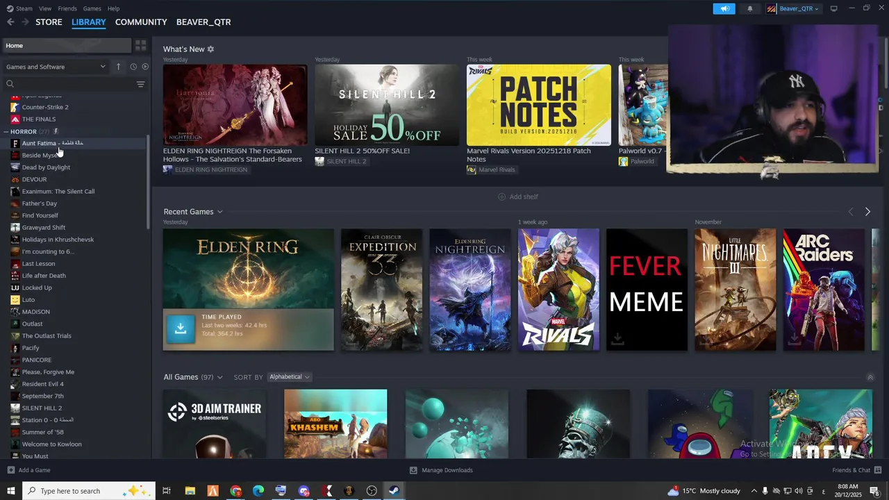The width and height of the screenshot is (889, 500).
Task: Go forward with the right arrow
Action: tap(25, 22)
